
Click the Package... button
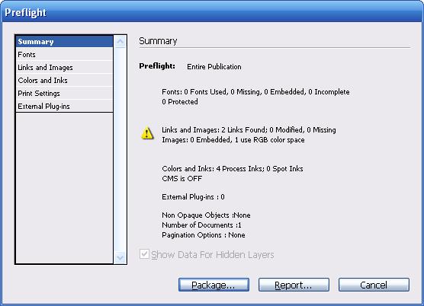tap(214, 285)
